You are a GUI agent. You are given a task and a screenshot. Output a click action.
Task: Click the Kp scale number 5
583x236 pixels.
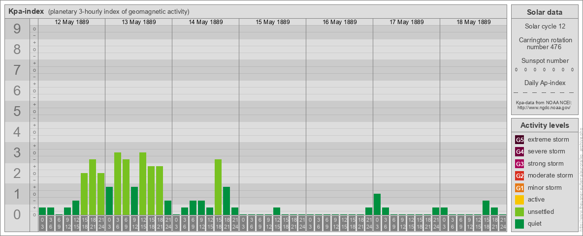coord(17,111)
